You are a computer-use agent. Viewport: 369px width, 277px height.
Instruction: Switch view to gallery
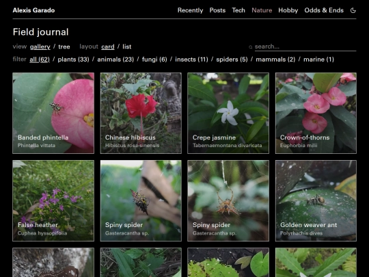[x=40, y=47]
